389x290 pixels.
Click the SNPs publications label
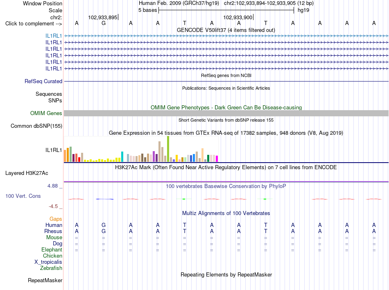tap(55, 100)
